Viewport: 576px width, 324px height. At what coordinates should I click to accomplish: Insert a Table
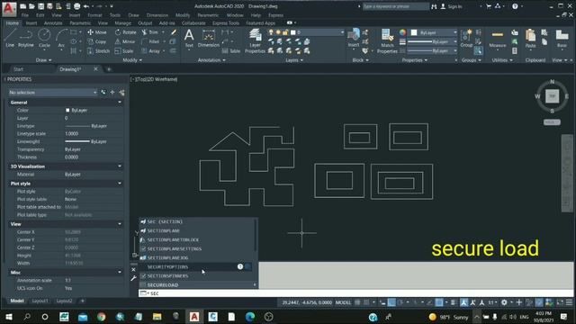(x=231, y=51)
